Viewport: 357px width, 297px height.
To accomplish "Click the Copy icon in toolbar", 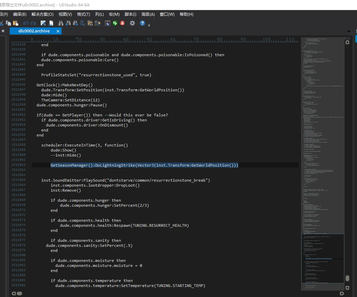I will 8,23.
